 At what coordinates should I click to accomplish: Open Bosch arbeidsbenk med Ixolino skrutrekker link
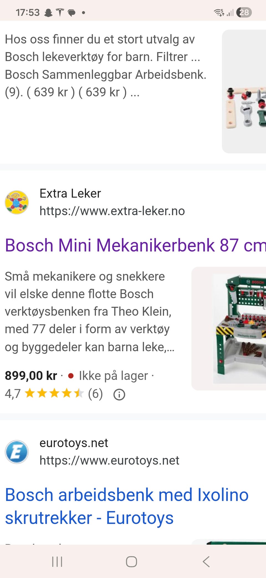click(x=127, y=506)
